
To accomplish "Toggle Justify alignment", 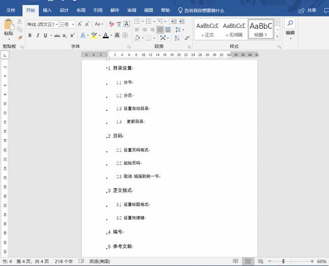I will click(x=160, y=30).
